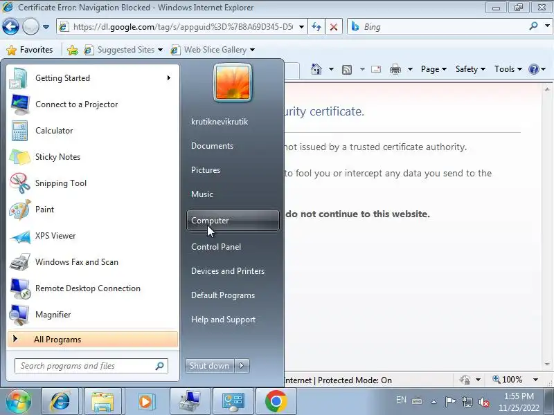Launch the Magnifier tool
The width and height of the screenshot is (554, 415).
coord(93,315)
